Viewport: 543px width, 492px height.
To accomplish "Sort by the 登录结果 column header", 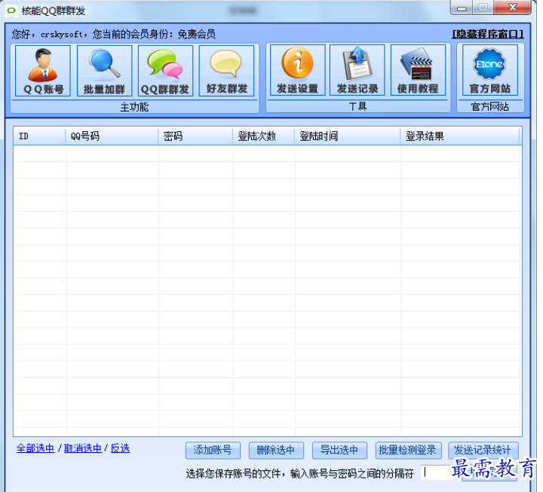I will 460,136.
